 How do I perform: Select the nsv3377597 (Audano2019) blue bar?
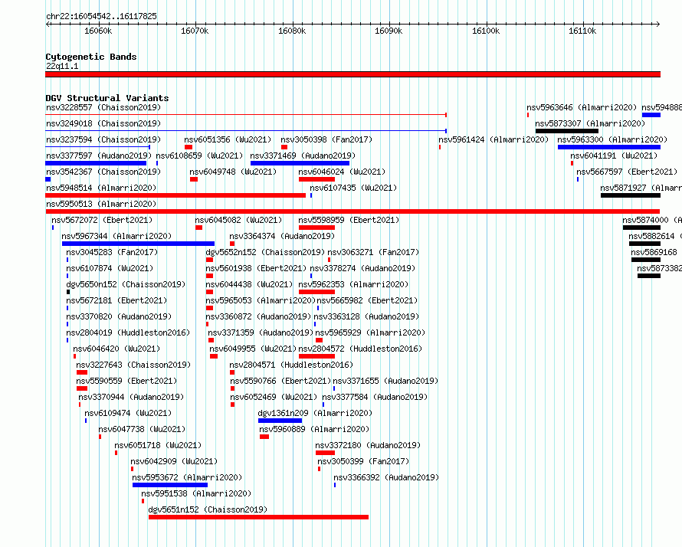[96, 163]
